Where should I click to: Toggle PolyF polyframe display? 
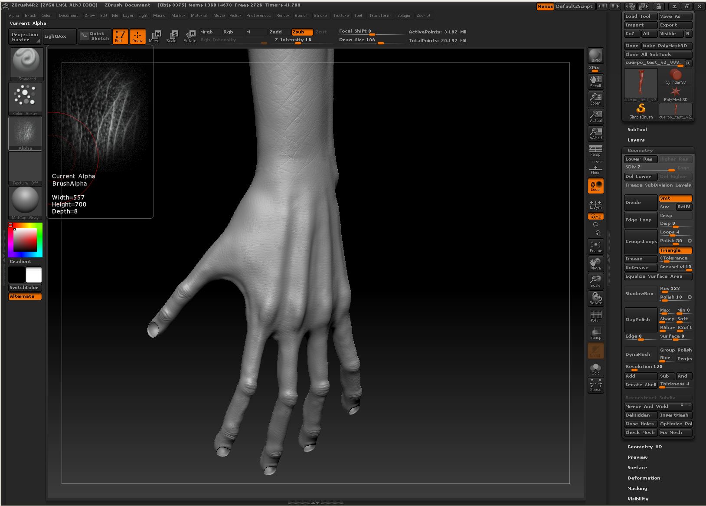[595, 316]
